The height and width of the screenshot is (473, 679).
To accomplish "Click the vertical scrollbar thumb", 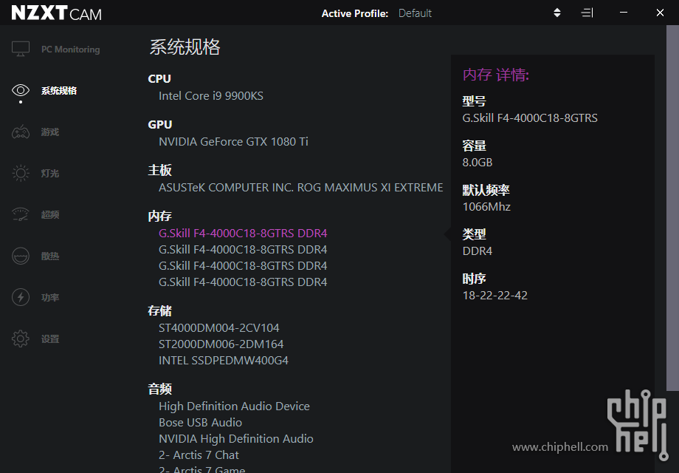I will [x=672, y=208].
